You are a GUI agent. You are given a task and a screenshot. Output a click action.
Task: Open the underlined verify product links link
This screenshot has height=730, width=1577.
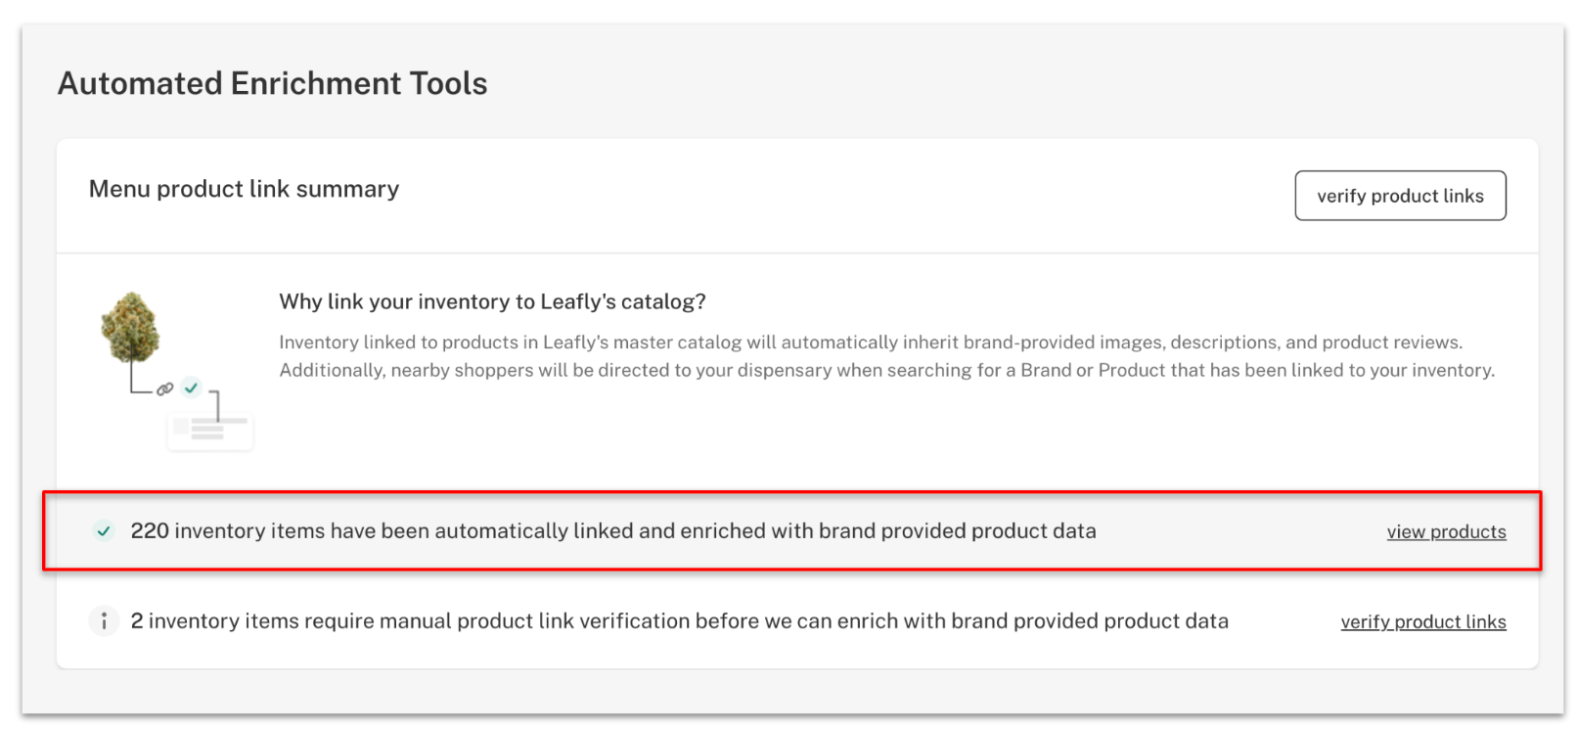[1423, 621]
